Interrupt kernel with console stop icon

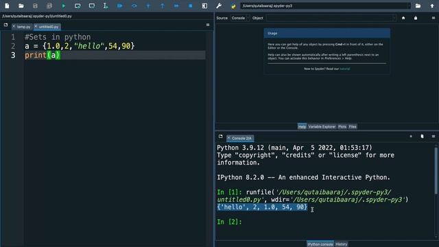pyautogui.click(x=411, y=137)
